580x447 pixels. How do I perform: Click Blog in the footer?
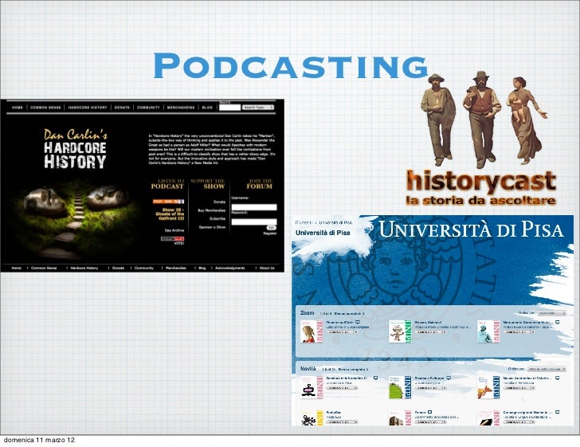202,268
